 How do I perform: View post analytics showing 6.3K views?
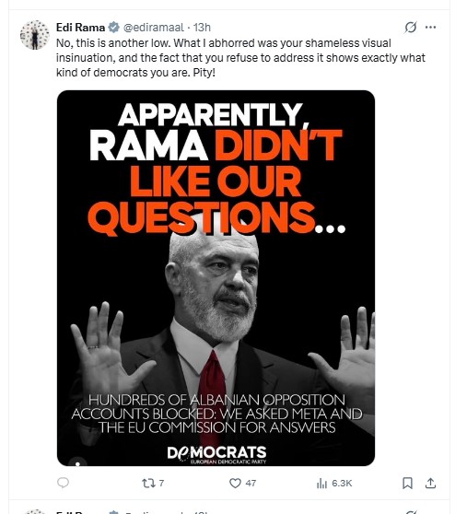(x=334, y=484)
